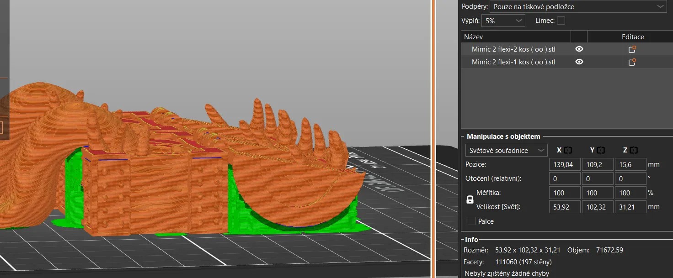The image size is (673, 278).
Task: Click the X axis mirror icon
Action: [x=568, y=150]
